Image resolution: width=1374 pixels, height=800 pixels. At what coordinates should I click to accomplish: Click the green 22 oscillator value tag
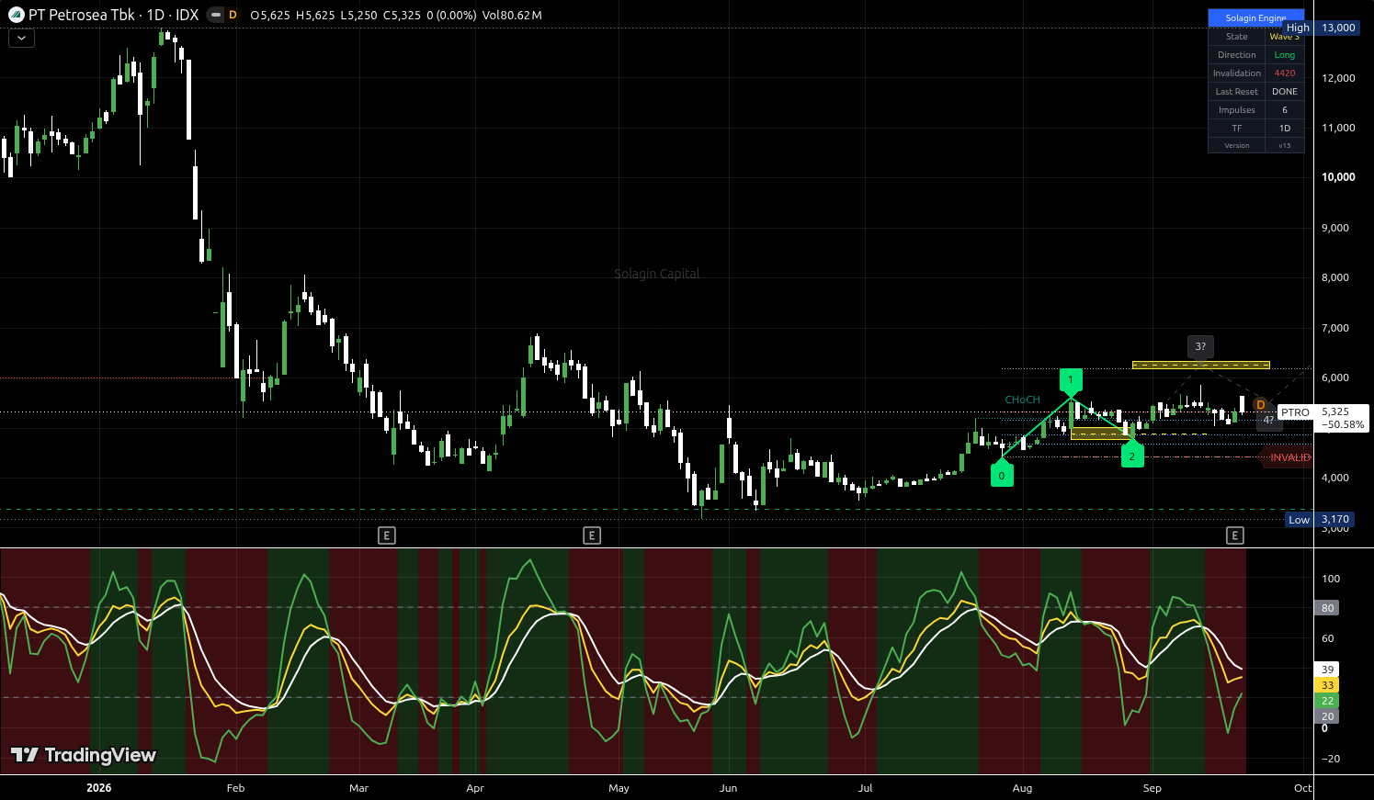click(1327, 701)
